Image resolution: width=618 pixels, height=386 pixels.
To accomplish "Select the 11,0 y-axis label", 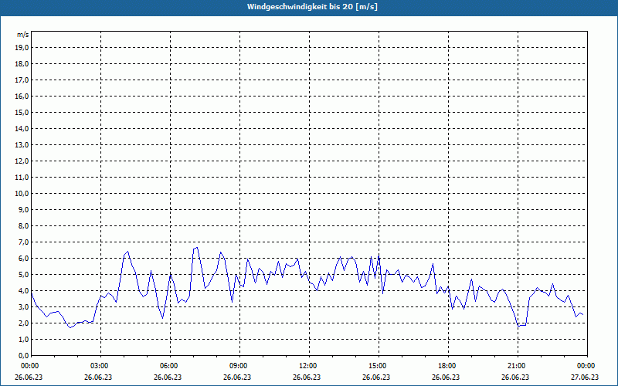I will [x=22, y=178].
